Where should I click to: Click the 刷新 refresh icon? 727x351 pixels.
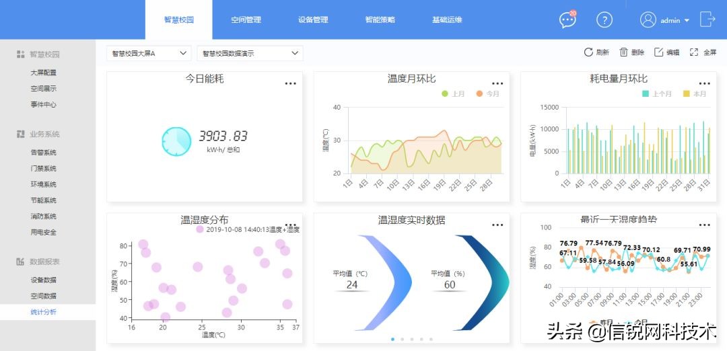[588, 52]
